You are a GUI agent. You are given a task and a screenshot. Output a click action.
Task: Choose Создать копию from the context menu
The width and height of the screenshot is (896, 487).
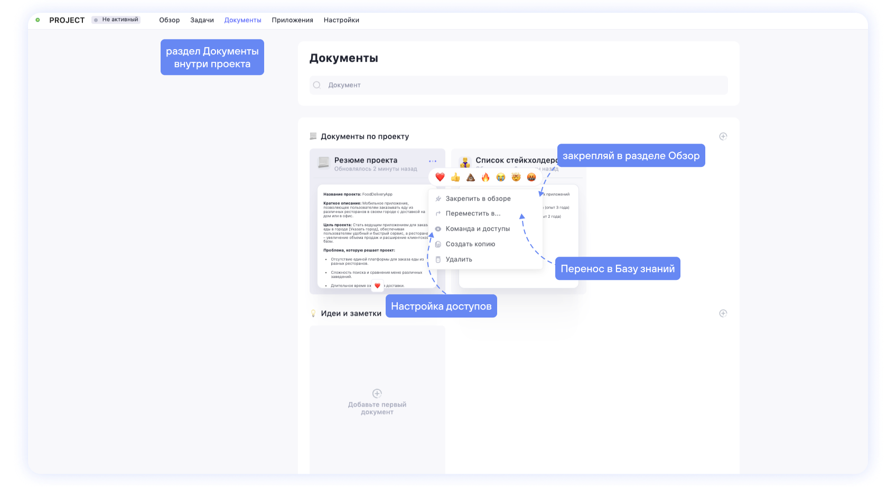pos(471,244)
